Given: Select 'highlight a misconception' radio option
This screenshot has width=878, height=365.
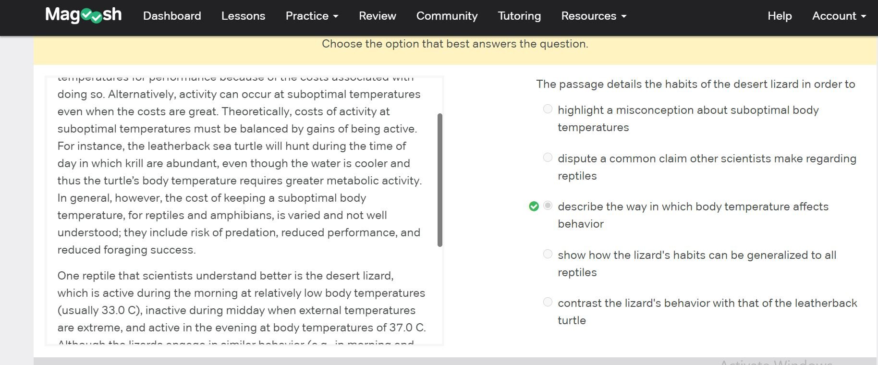Looking at the screenshot, I should [548, 109].
